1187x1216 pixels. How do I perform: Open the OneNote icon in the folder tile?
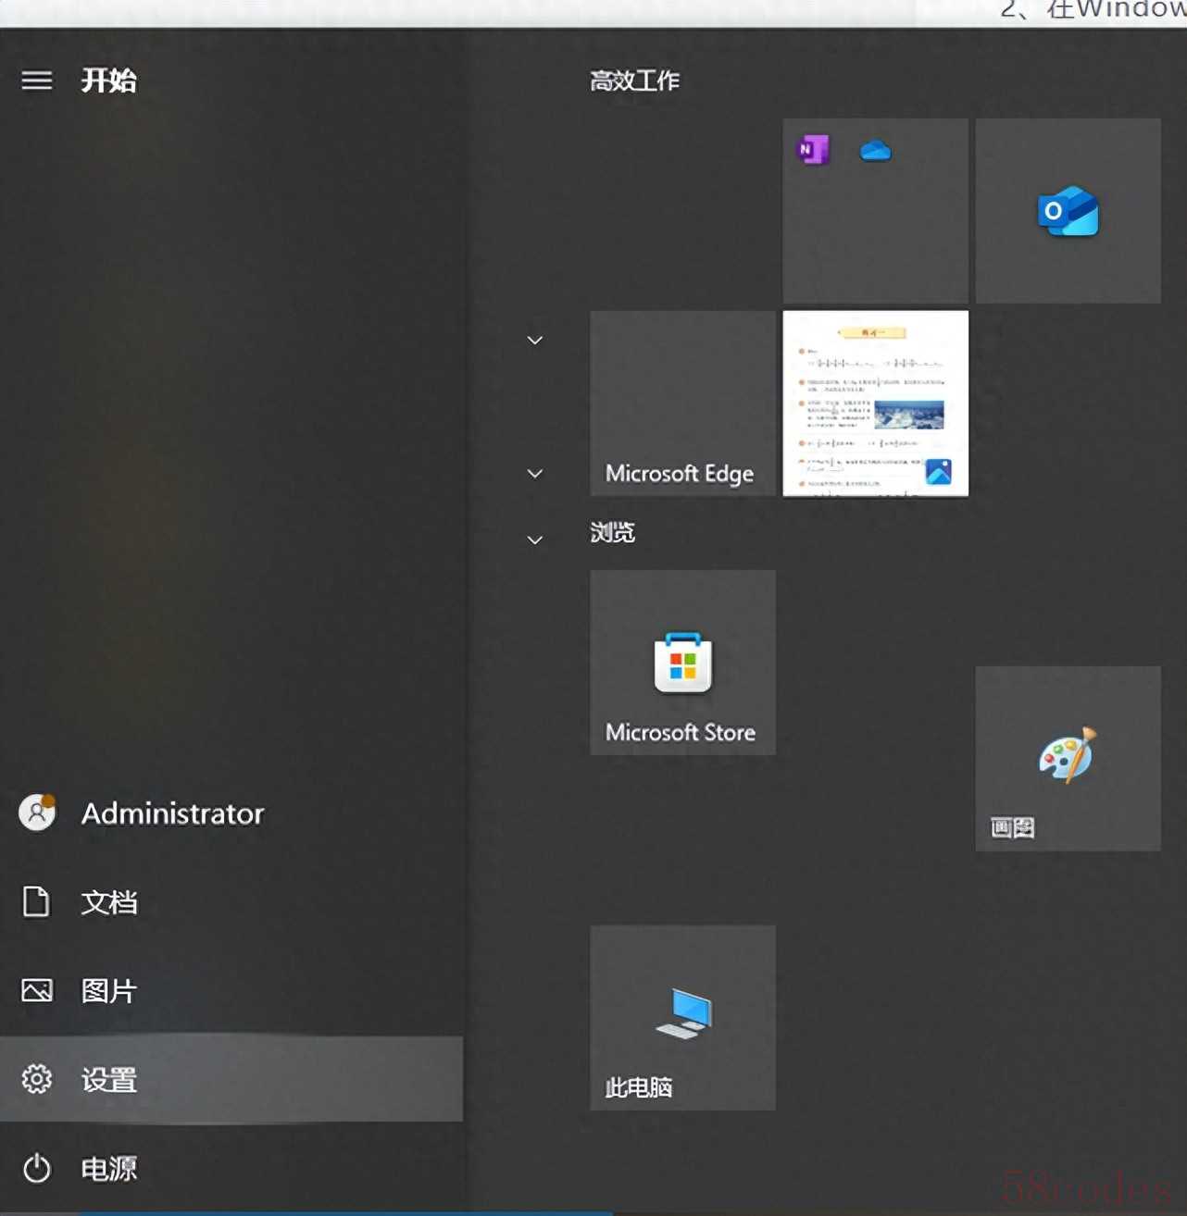[814, 149]
